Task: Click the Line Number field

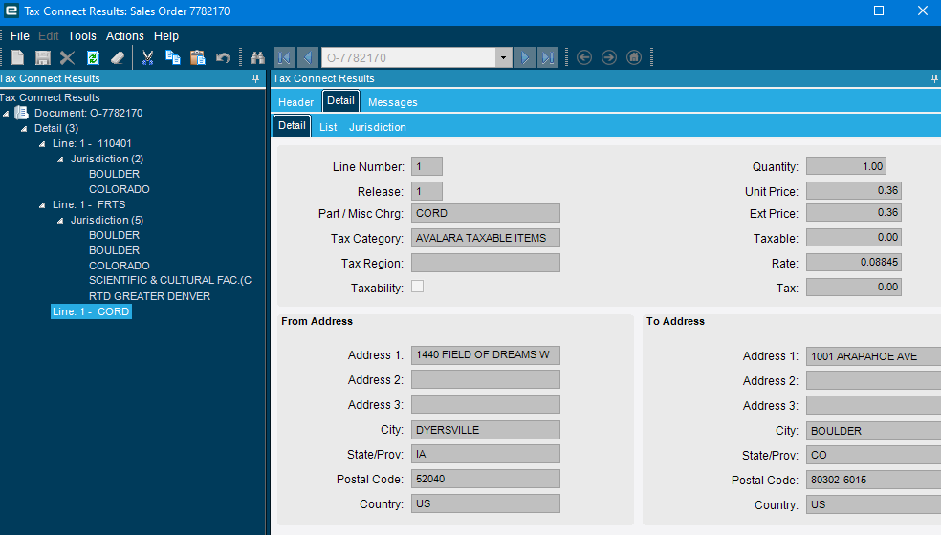Action: point(427,166)
